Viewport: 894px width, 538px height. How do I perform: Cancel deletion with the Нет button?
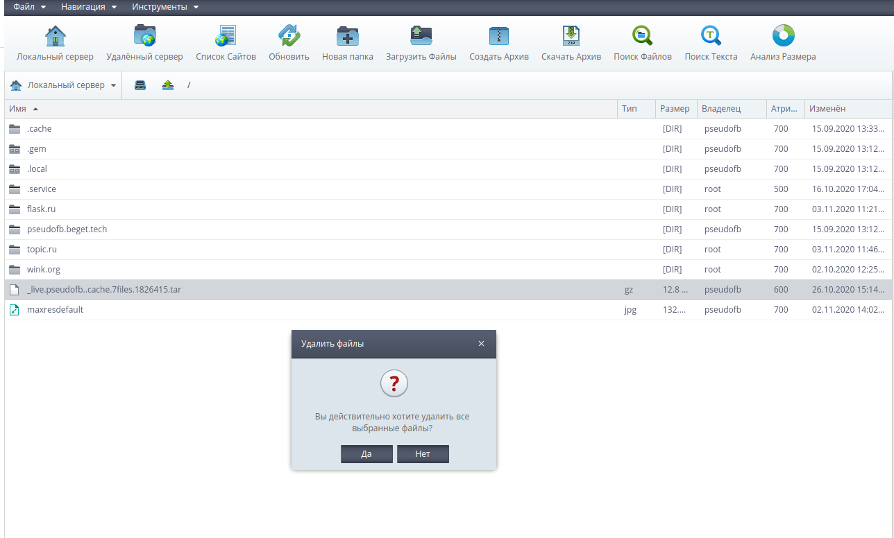(423, 454)
